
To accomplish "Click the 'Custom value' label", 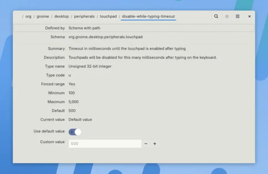I will [52, 142].
